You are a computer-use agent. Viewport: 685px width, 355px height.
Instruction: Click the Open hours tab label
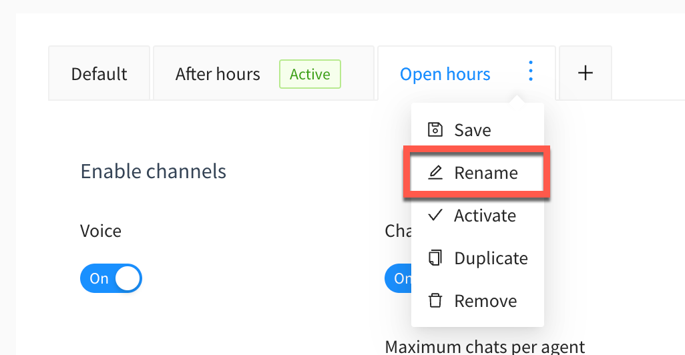[x=445, y=74]
